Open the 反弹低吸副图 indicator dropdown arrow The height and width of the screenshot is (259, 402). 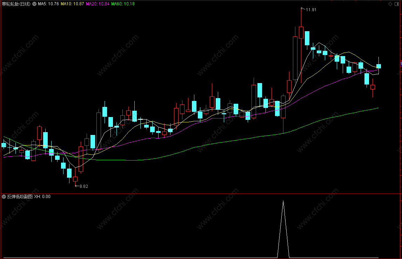[x=4, y=197]
